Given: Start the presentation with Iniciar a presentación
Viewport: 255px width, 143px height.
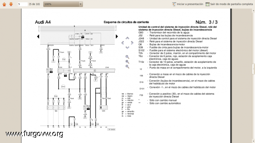Looking at the screenshot, I should point(190,4).
